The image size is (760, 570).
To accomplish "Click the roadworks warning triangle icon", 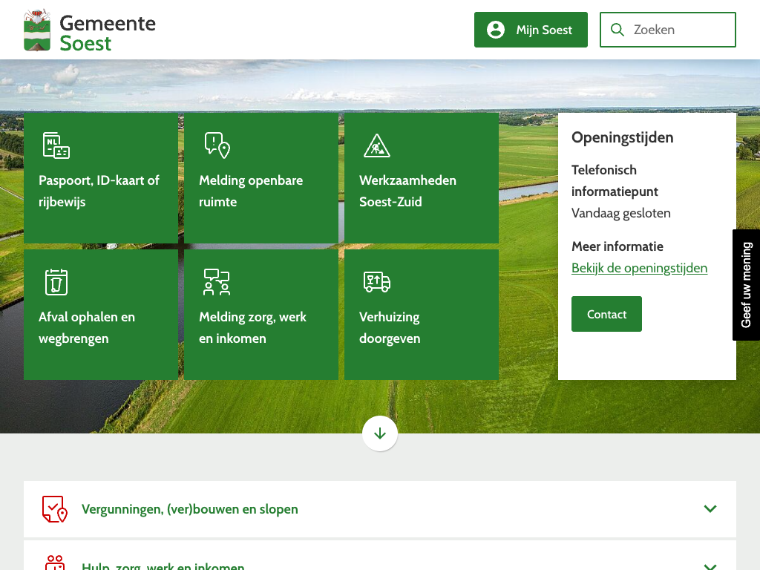I will click(x=377, y=145).
